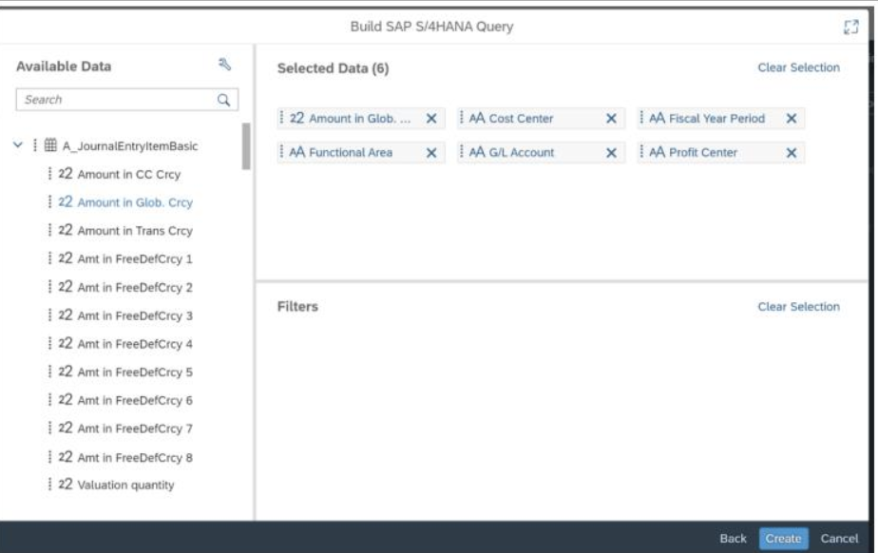Click the dimension icon on Functional Area chip
Viewport: 878px width, 553px height.
(x=296, y=152)
